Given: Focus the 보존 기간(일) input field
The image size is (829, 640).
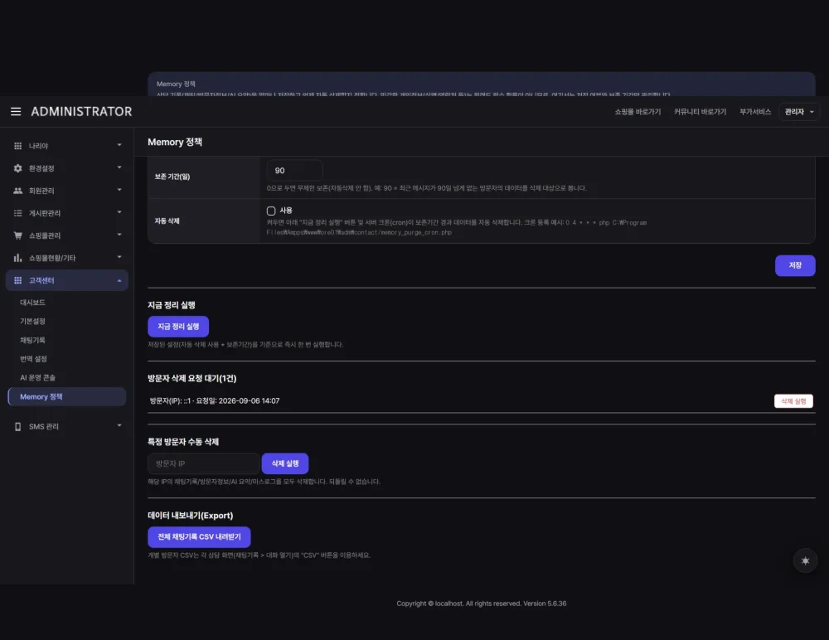Looking at the screenshot, I should [x=294, y=170].
